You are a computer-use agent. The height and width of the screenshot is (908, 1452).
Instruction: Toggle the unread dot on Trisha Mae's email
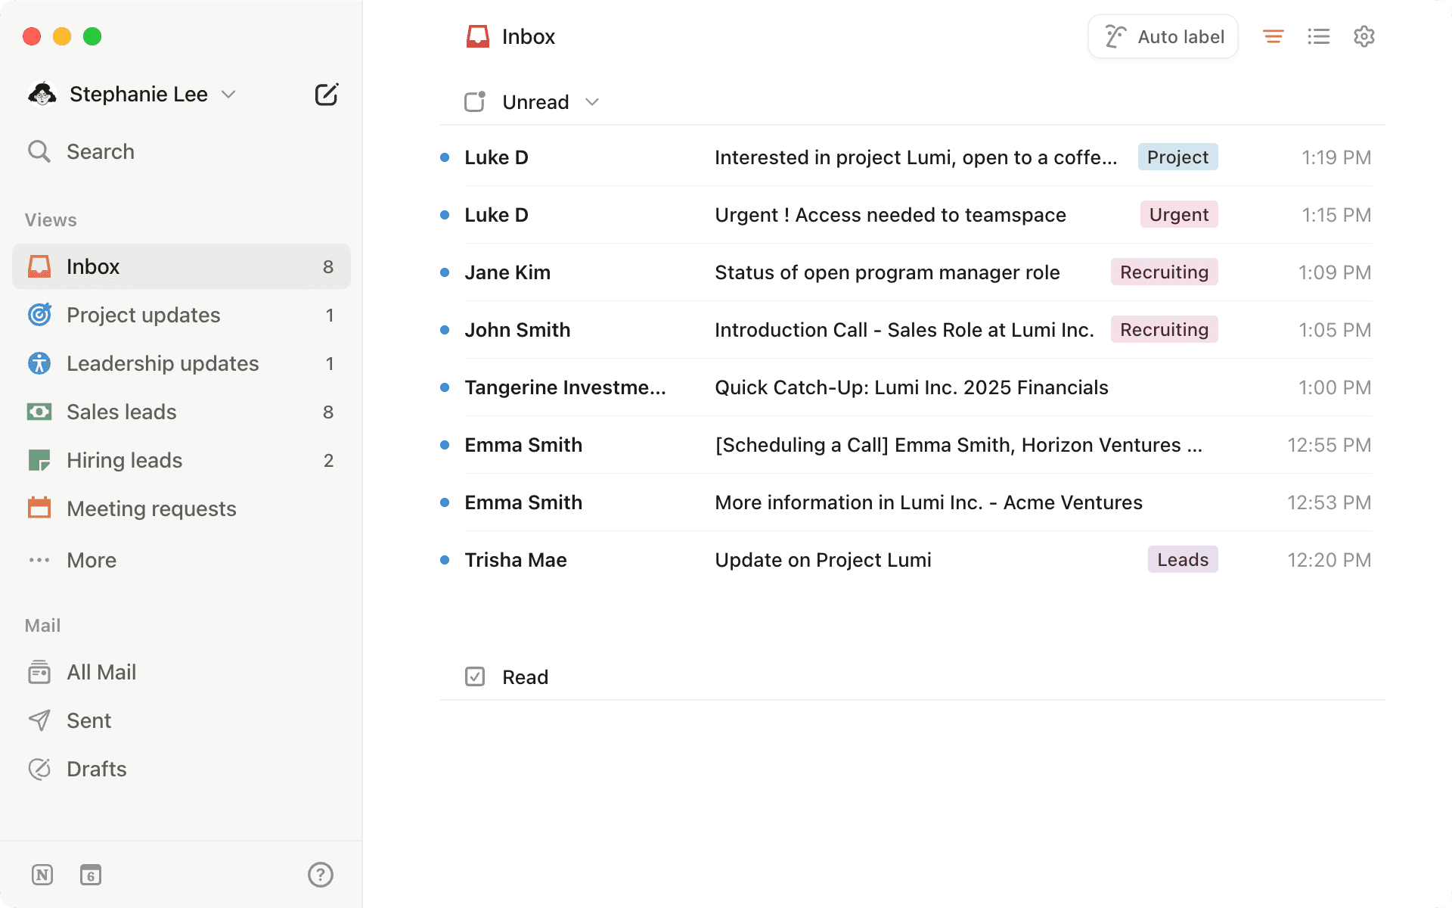tap(444, 560)
